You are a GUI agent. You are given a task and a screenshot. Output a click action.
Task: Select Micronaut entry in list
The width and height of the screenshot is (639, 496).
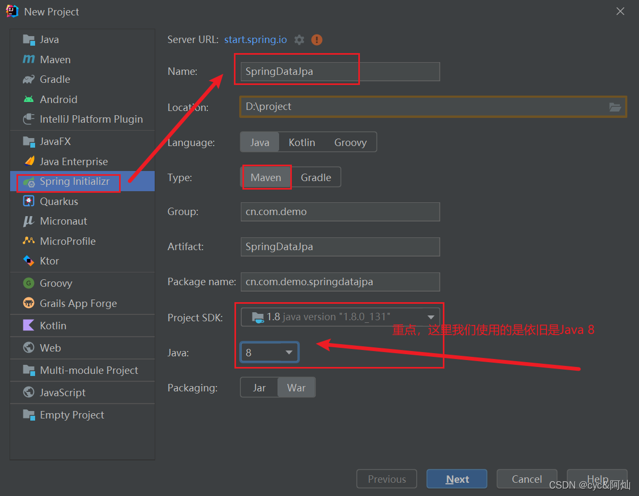click(x=82, y=221)
